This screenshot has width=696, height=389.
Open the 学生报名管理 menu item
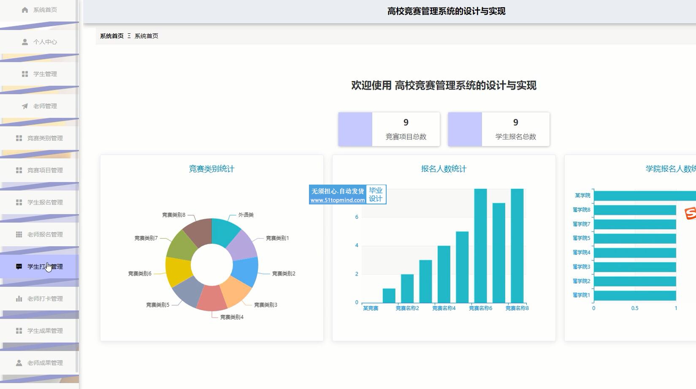coord(45,202)
